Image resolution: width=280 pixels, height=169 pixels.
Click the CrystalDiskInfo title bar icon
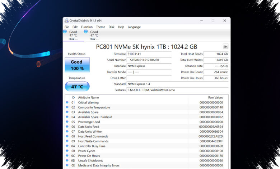click(x=66, y=20)
